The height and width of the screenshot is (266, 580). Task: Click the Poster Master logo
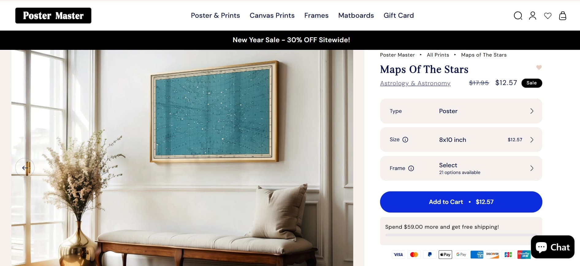tap(53, 16)
